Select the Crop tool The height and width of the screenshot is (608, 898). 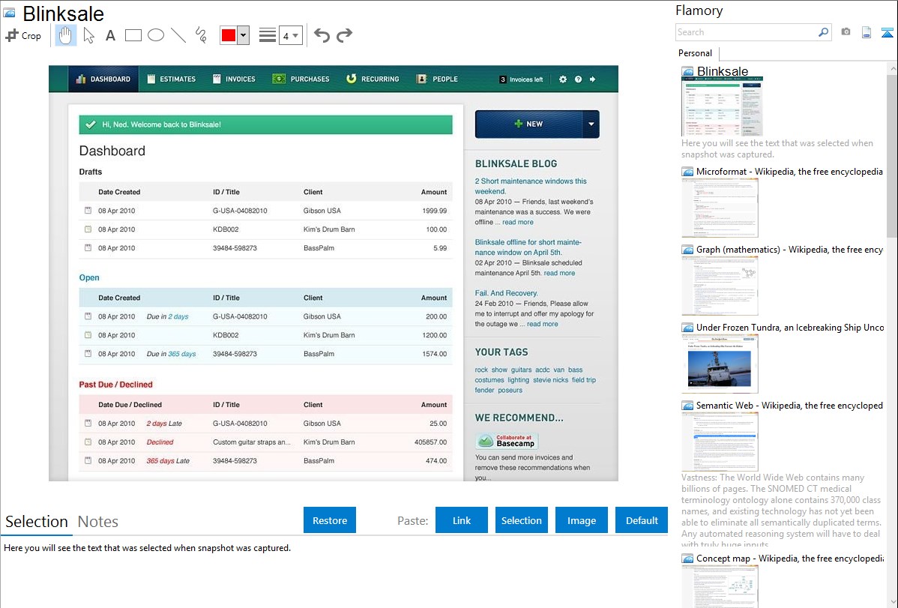23,35
